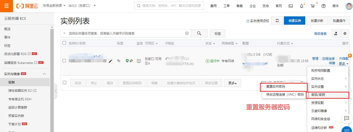
Task: Click the instance tag icon
Action: 119,61
